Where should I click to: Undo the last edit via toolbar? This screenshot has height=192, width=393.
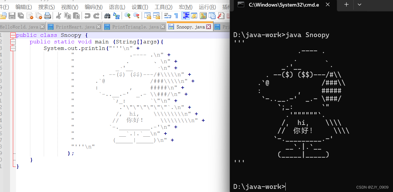coord(88,16)
